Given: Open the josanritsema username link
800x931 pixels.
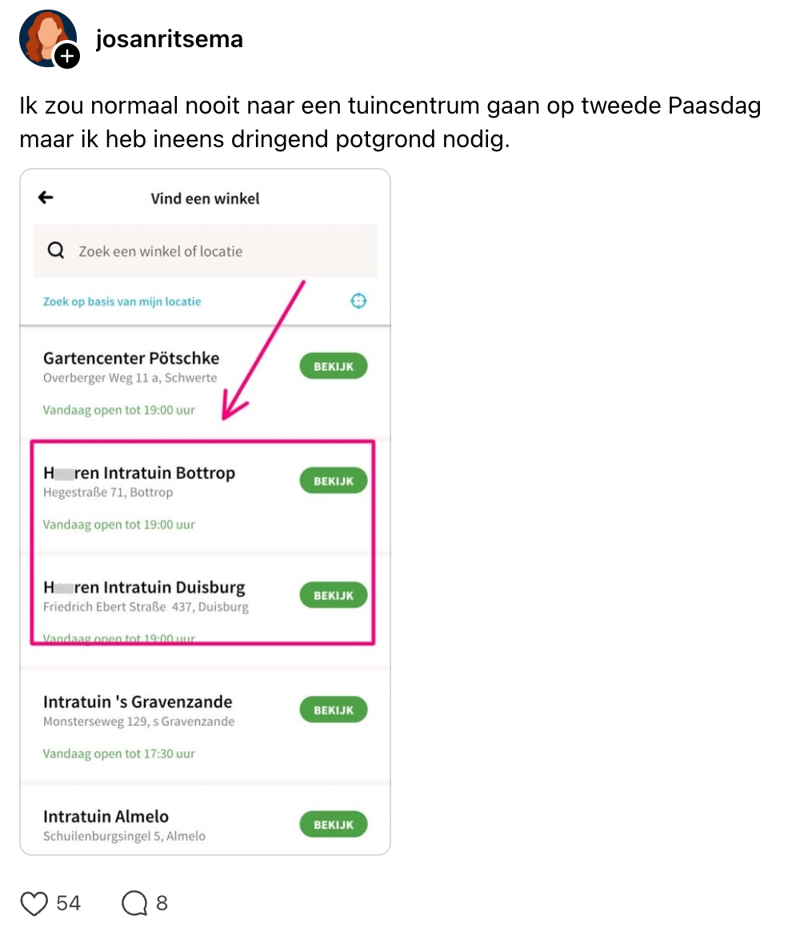Looking at the screenshot, I should click(x=169, y=38).
